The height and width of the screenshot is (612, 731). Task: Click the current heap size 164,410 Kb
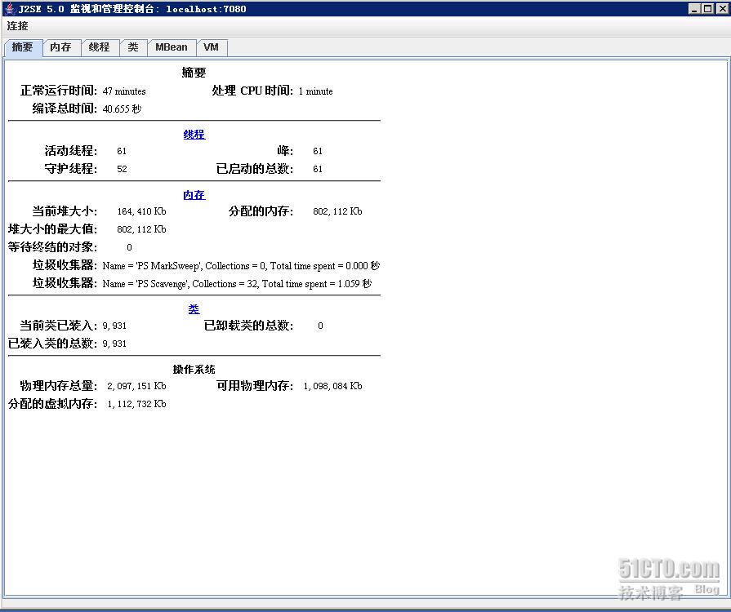141,211
